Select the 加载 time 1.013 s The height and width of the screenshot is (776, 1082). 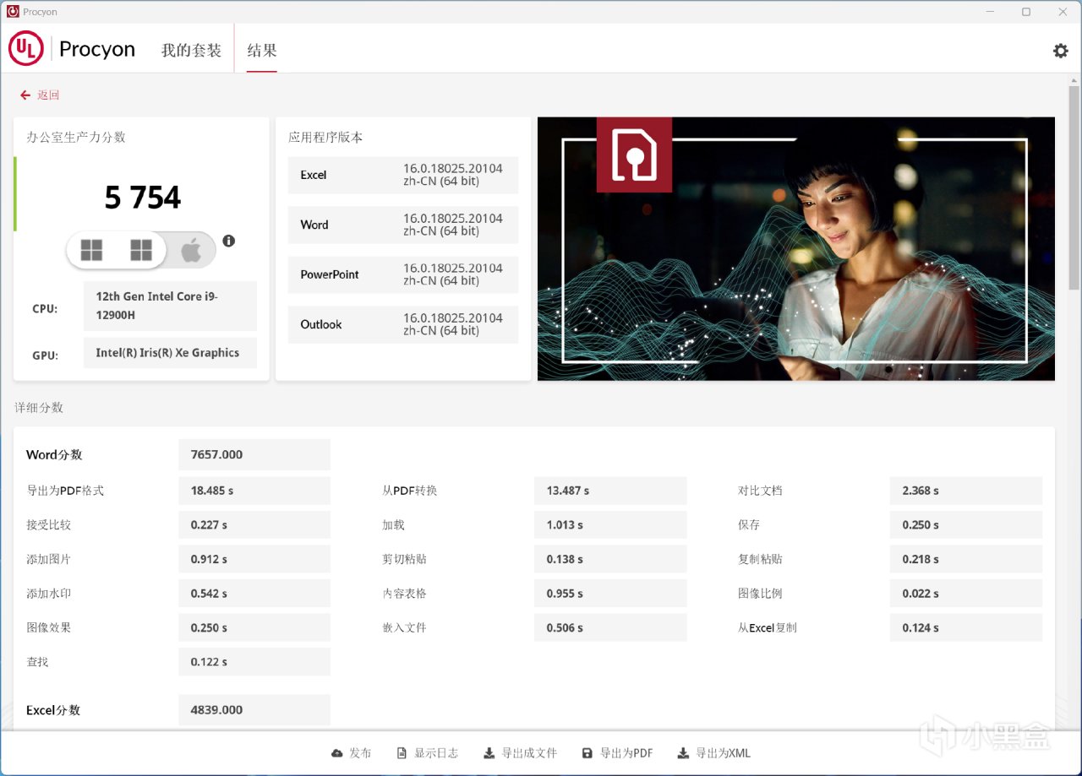[565, 525]
